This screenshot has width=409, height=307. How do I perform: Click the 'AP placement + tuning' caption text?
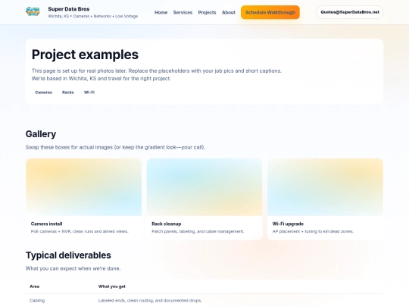(x=313, y=231)
